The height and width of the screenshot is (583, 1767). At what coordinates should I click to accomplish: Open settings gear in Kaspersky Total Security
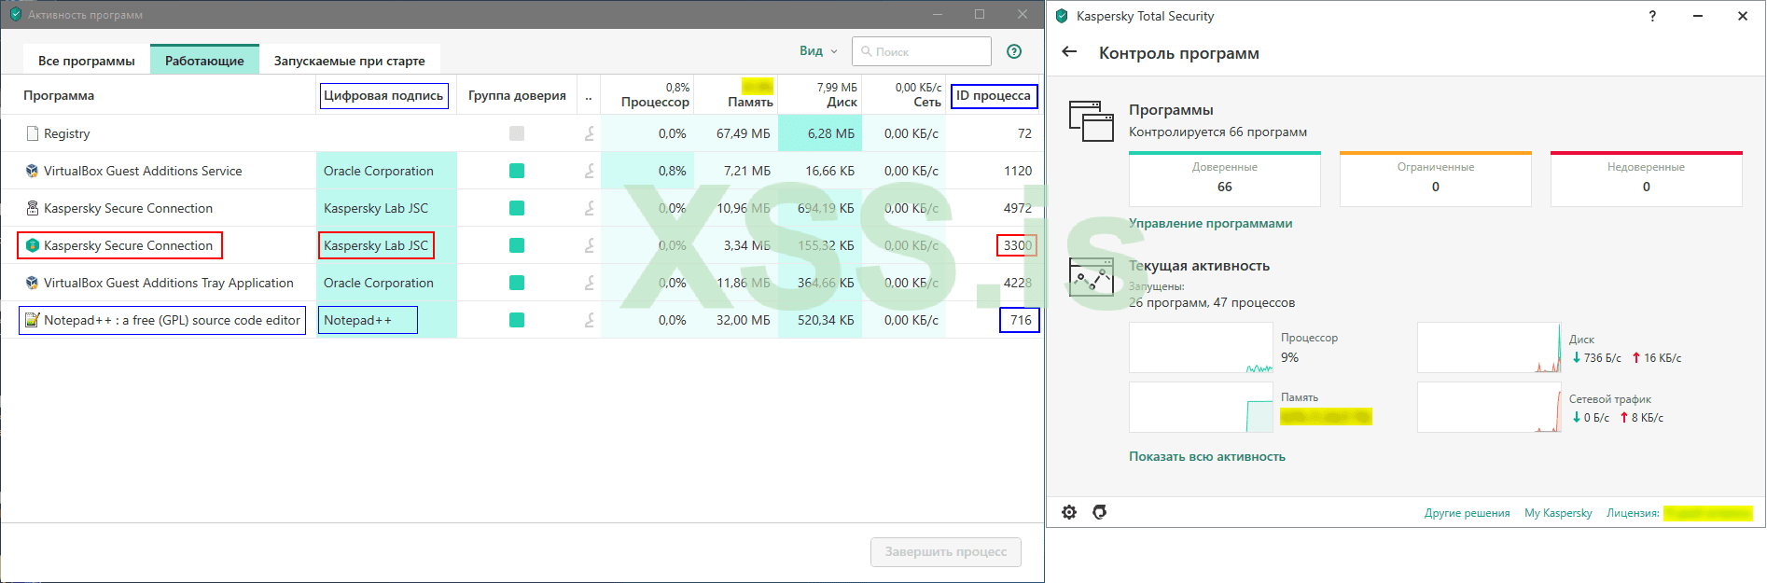[1069, 512]
